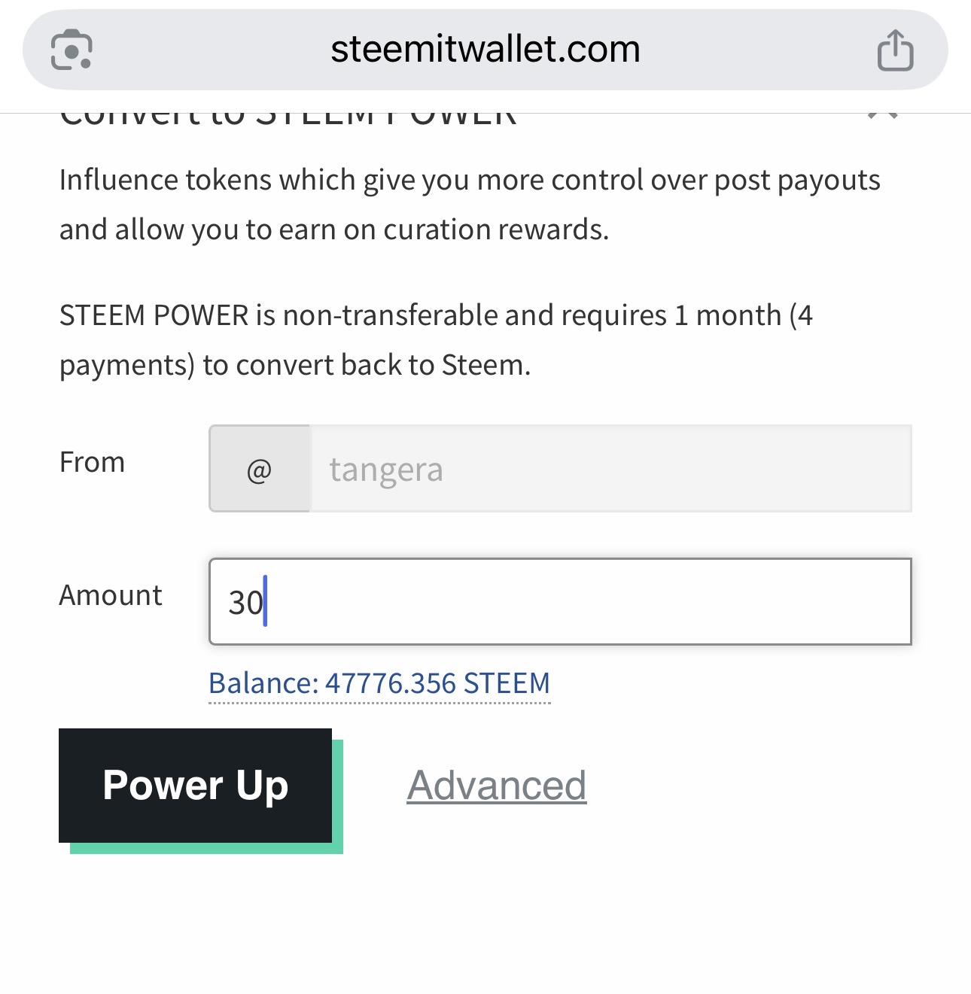
Task: Tap the share icon in address bar
Action: [895, 50]
